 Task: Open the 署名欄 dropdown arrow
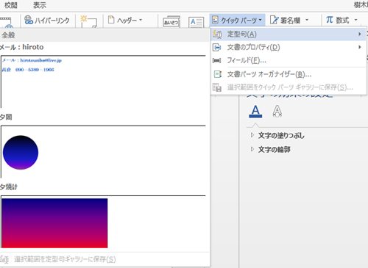(307, 20)
